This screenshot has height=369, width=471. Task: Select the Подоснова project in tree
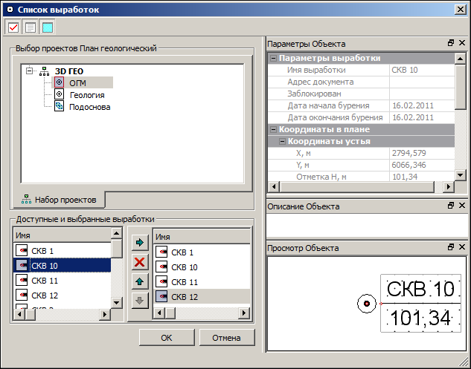coord(89,107)
